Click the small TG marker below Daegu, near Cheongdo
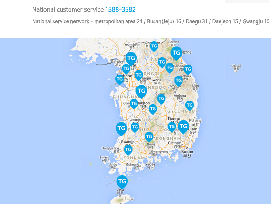 (172, 127)
